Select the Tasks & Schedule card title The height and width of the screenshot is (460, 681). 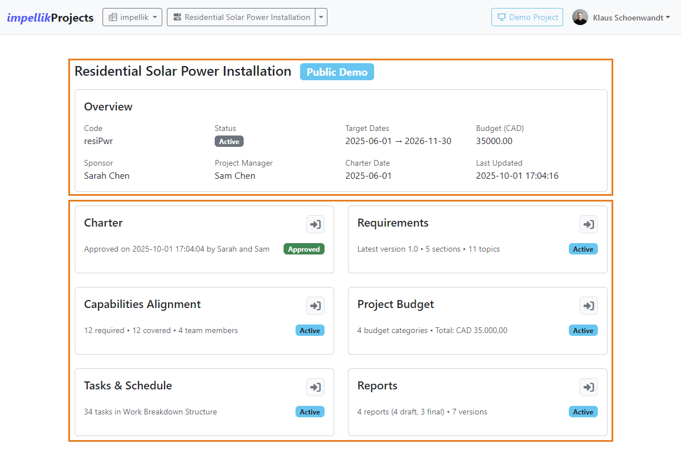coord(128,386)
